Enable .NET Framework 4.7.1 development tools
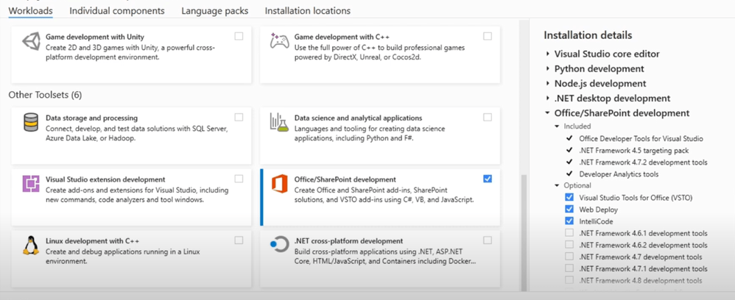The height and width of the screenshot is (300, 735). click(x=569, y=268)
